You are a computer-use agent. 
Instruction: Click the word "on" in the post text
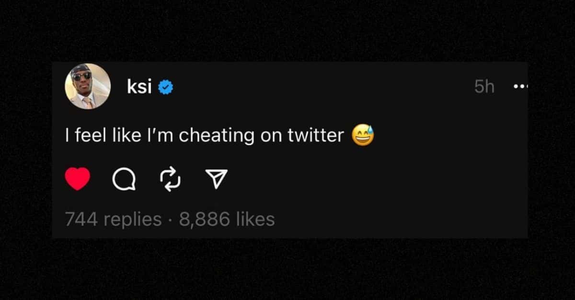271,136
